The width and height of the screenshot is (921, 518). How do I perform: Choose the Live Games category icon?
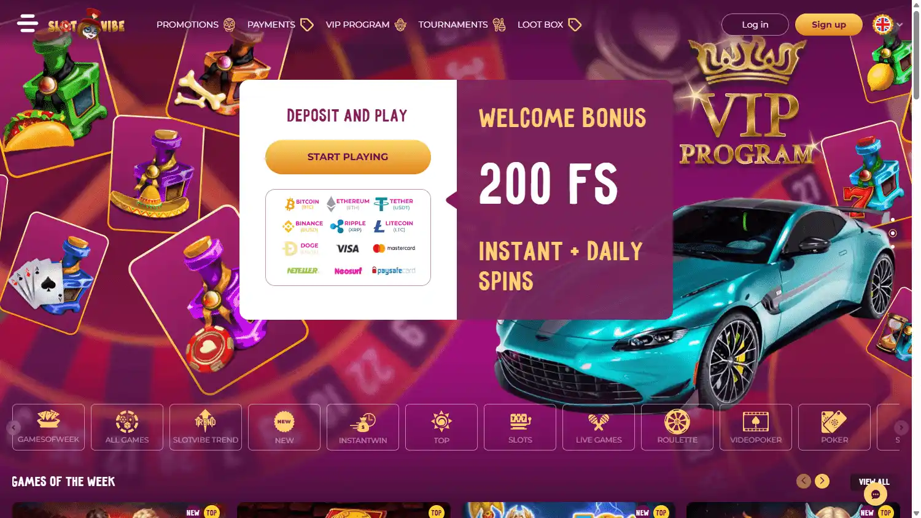click(x=599, y=422)
